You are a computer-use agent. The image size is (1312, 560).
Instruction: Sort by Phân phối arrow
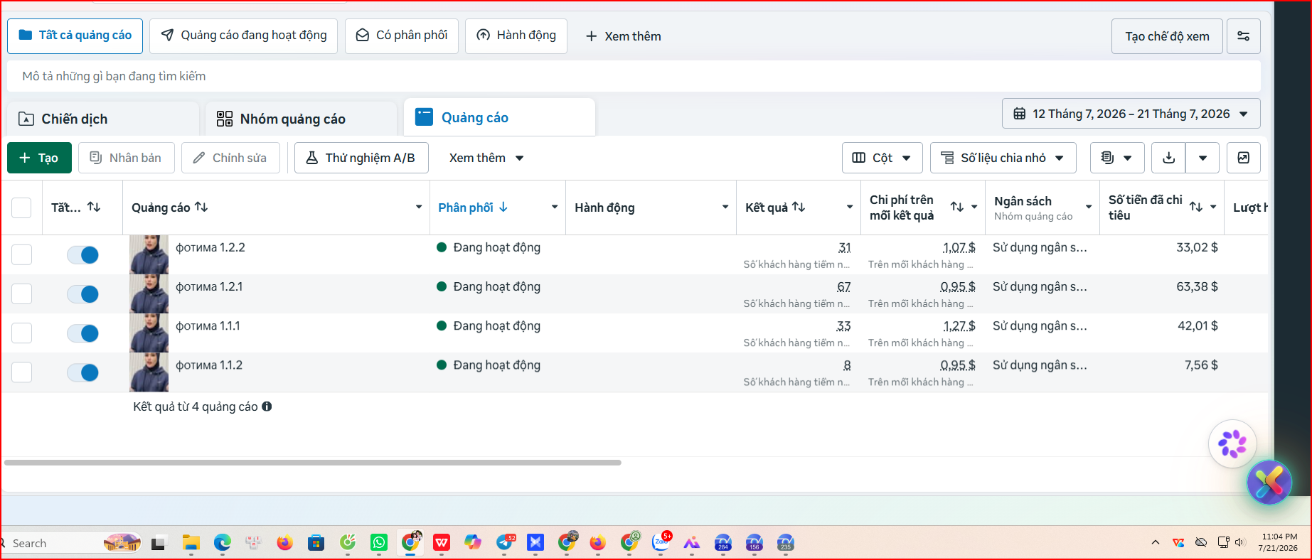(x=503, y=207)
